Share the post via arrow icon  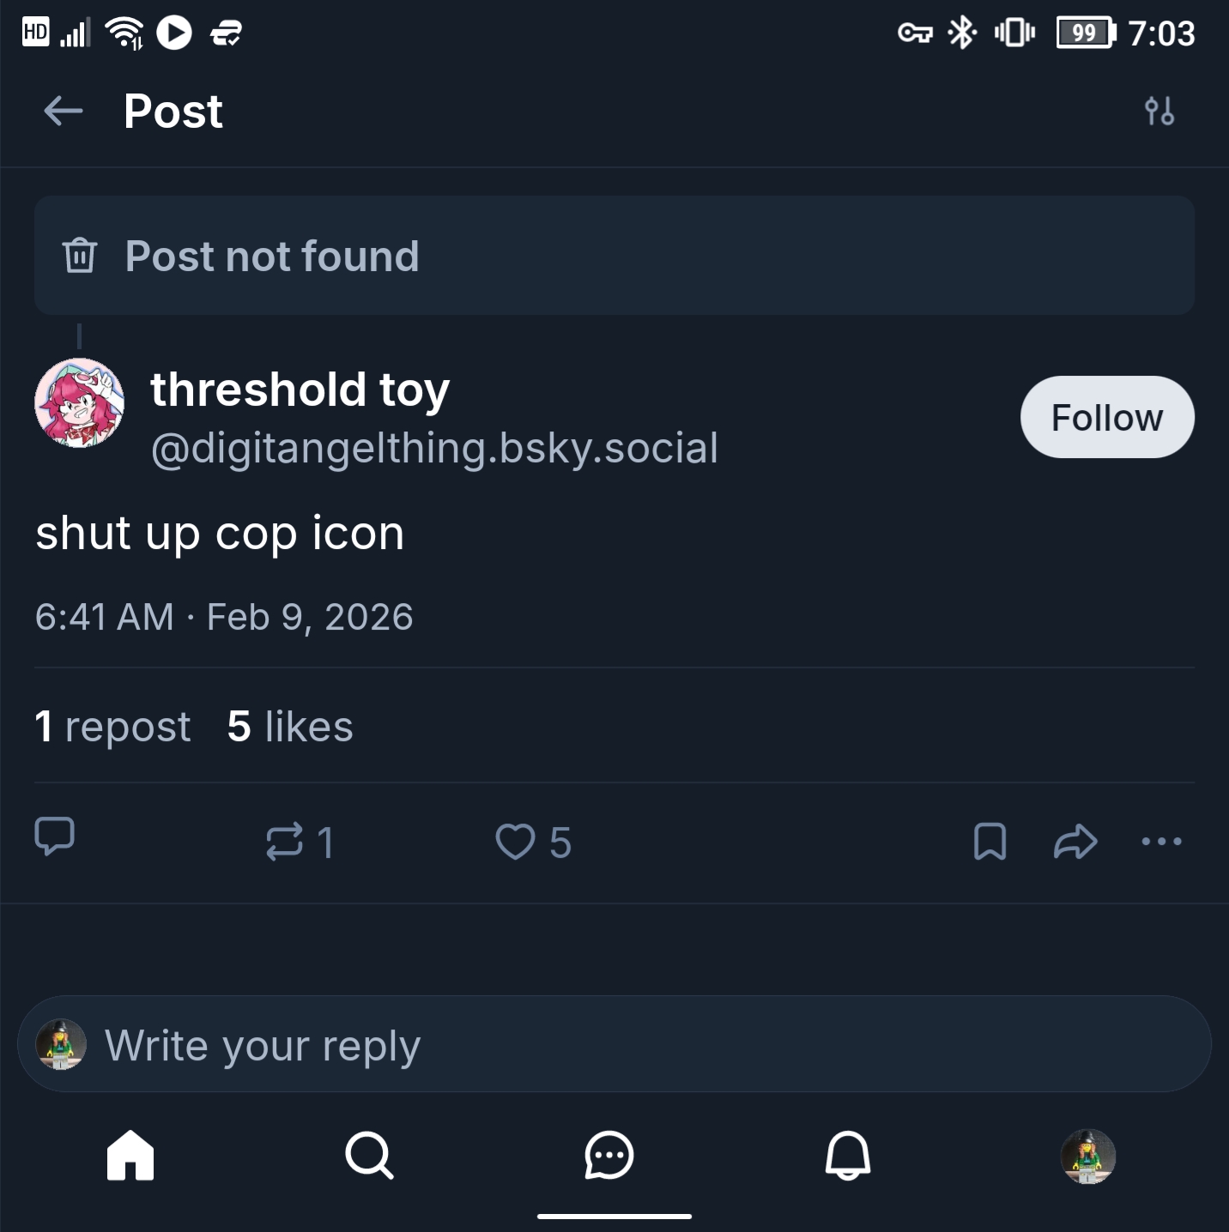(x=1075, y=841)
